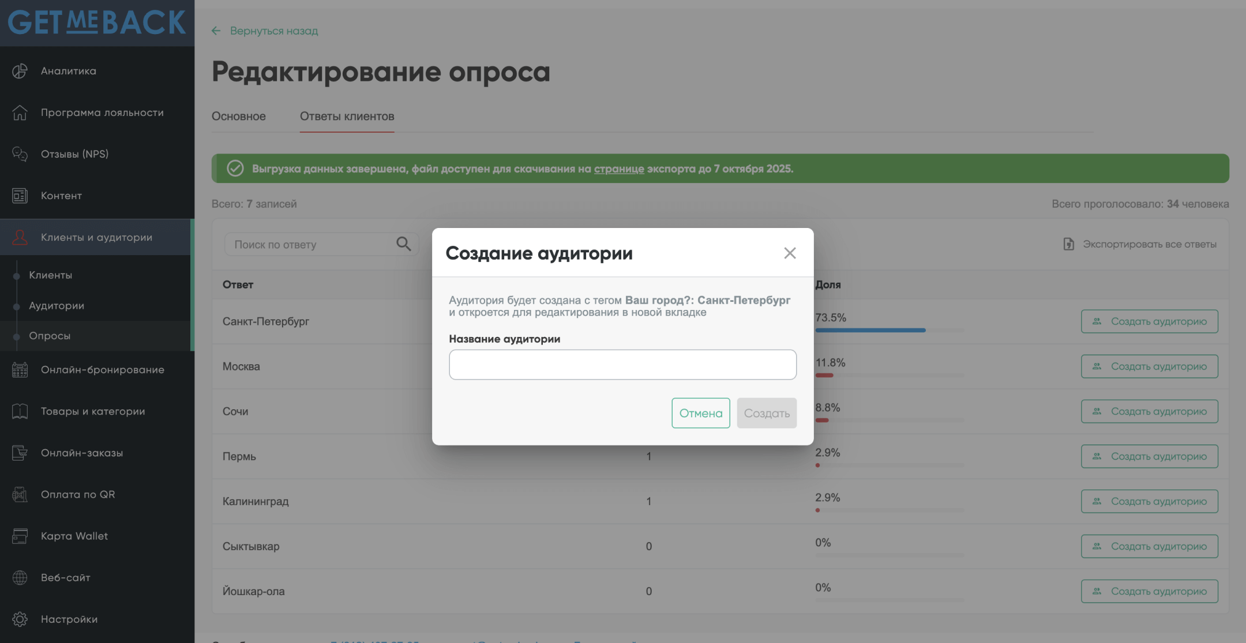Open Программа лояльности home icon
Viewport: 1246px width, 643px height.
[x=20, y=113]
